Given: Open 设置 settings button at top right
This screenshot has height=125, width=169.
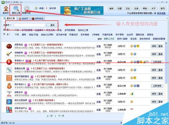Looking at the screenshot, I should pos(120,8).
